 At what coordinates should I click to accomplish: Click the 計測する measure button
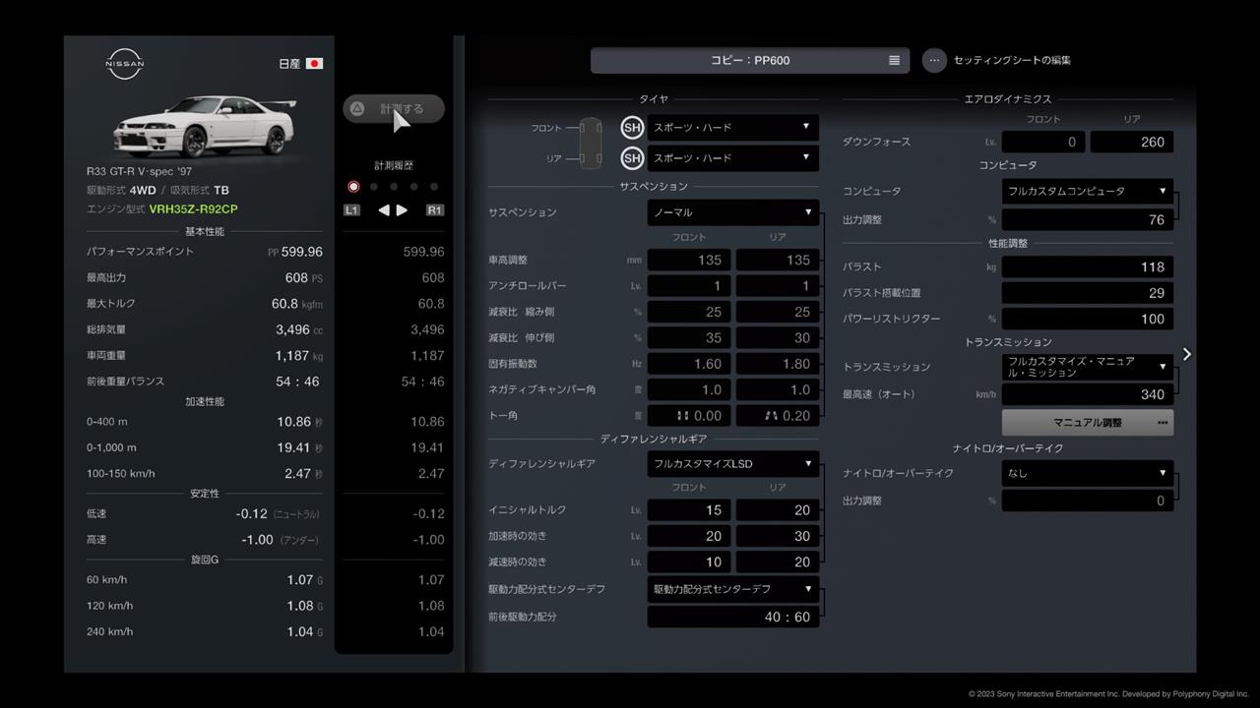(x=394, y=109)
